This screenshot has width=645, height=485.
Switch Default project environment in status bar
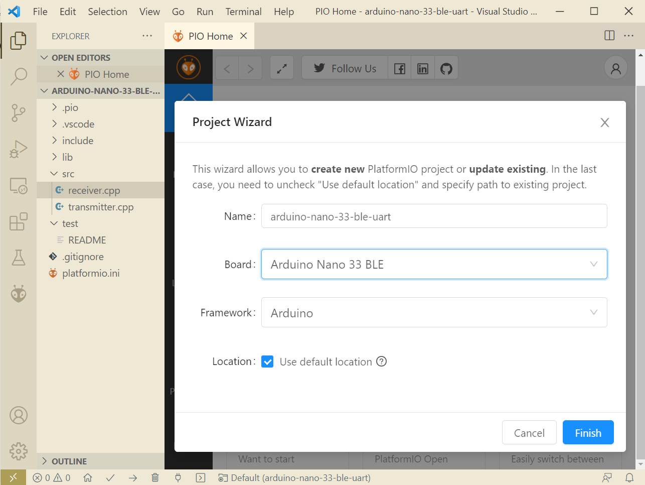[x=294, y=477]
